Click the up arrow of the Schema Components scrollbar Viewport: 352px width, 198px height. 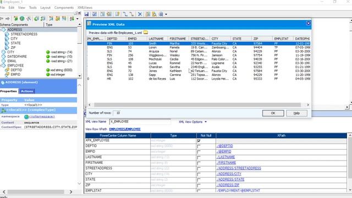point(79,24)
